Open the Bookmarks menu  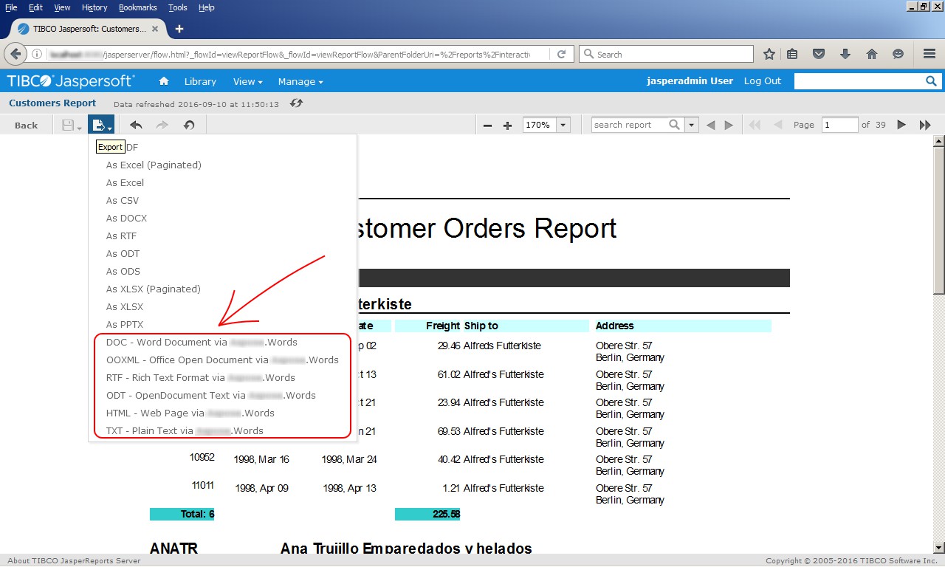(138, 7)
